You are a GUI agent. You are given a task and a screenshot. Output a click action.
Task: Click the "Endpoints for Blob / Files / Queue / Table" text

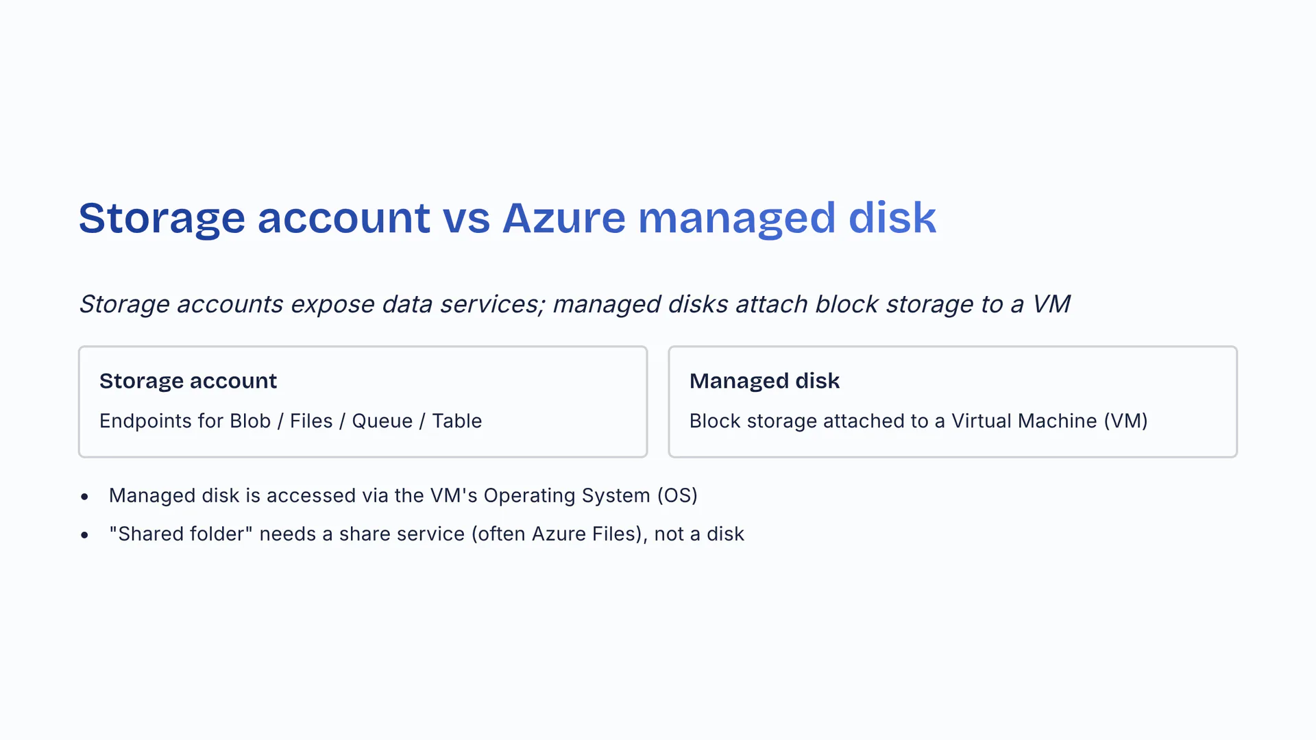[x=291, y=421]
